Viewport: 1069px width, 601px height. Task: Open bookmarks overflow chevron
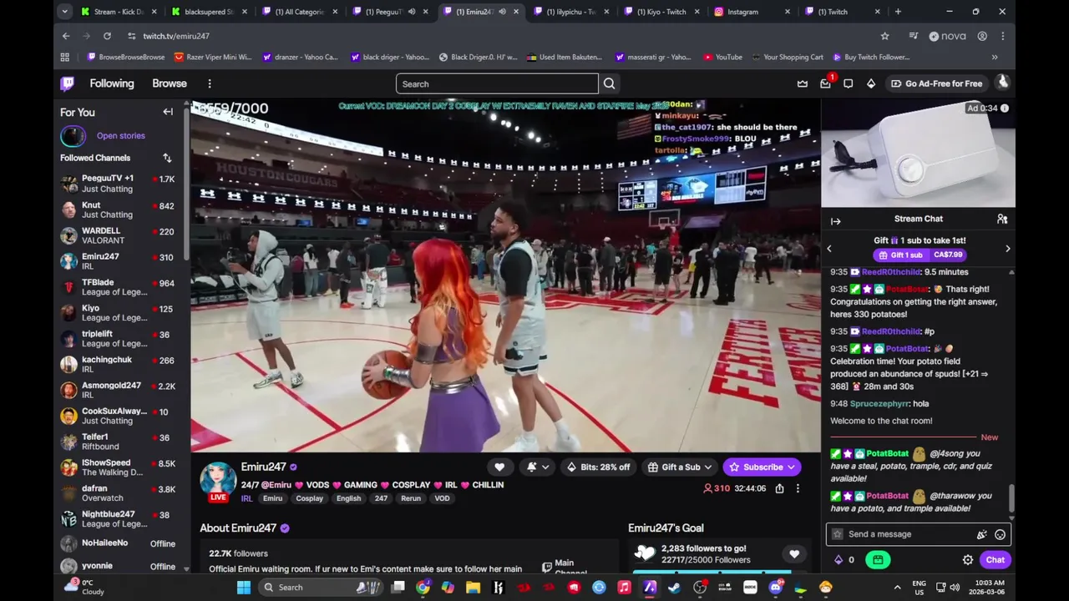tap(995, 57)
